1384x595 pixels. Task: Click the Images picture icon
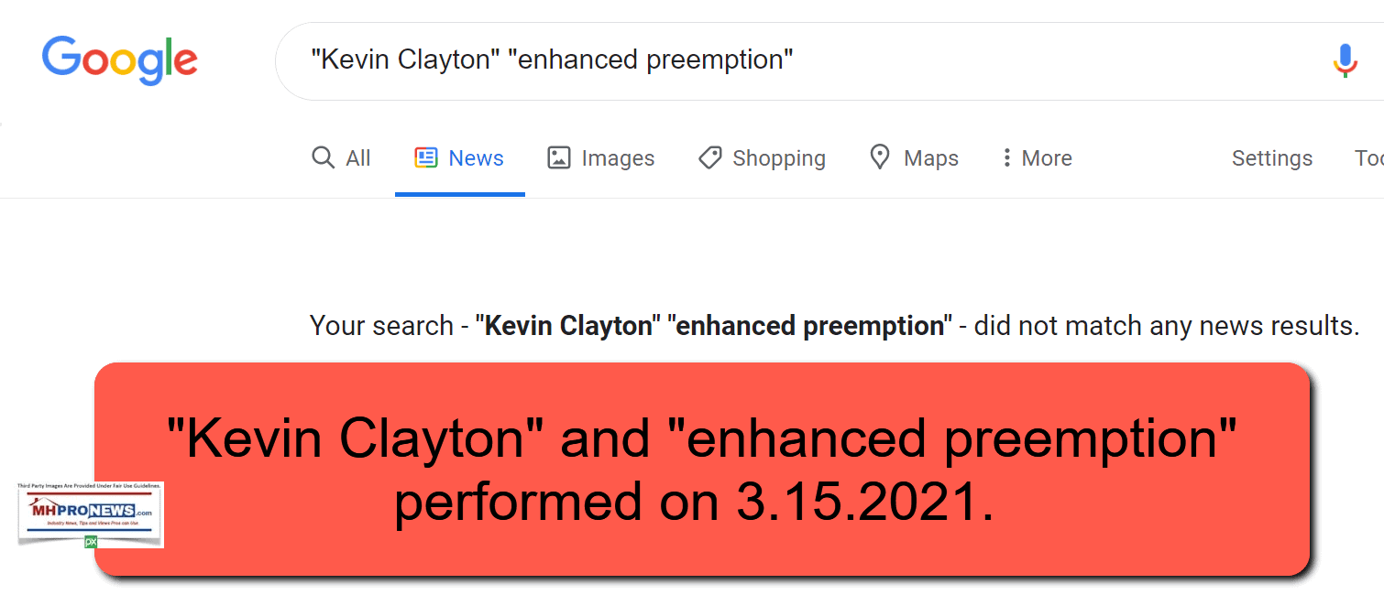(x=559, y=157)
